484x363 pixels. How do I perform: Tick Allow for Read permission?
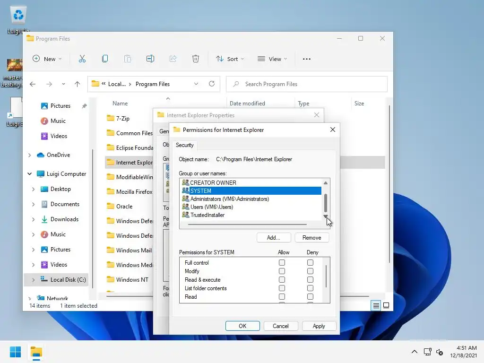(282, 297)
